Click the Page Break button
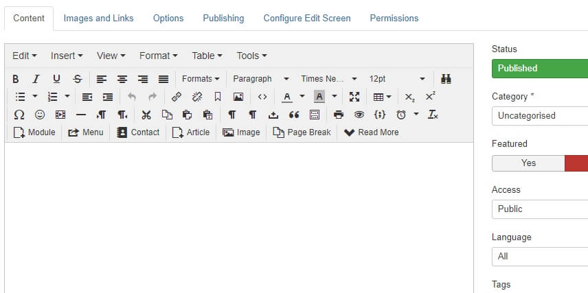 302,132
